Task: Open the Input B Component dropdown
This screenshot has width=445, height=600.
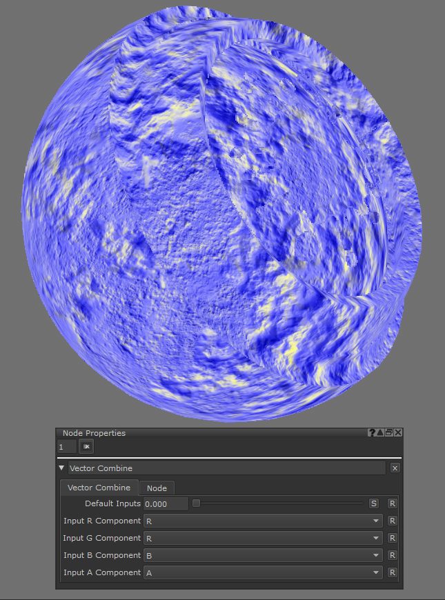Action: pyautogui.click(x=263, y=555)
